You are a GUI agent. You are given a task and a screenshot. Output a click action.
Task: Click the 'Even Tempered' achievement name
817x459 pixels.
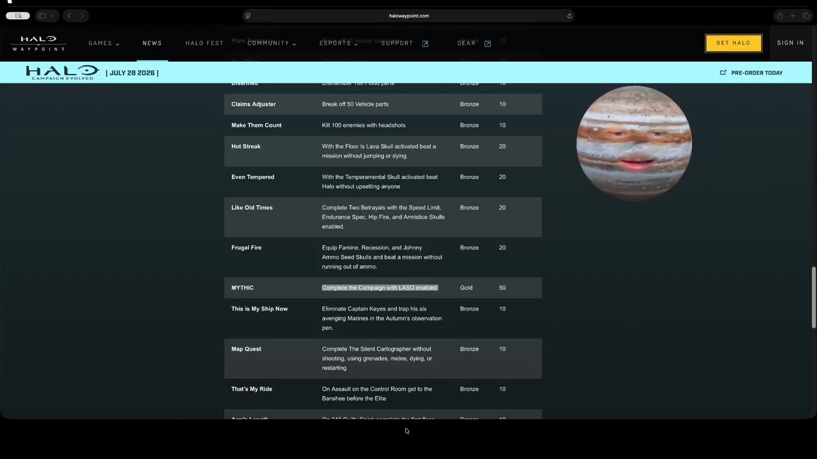click(x=253, y=177)
